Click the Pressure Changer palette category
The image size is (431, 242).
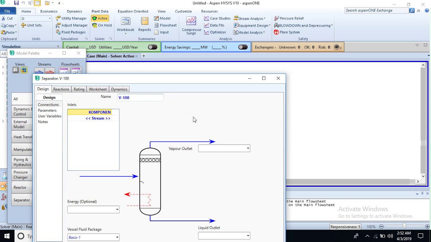click(22, 175)
